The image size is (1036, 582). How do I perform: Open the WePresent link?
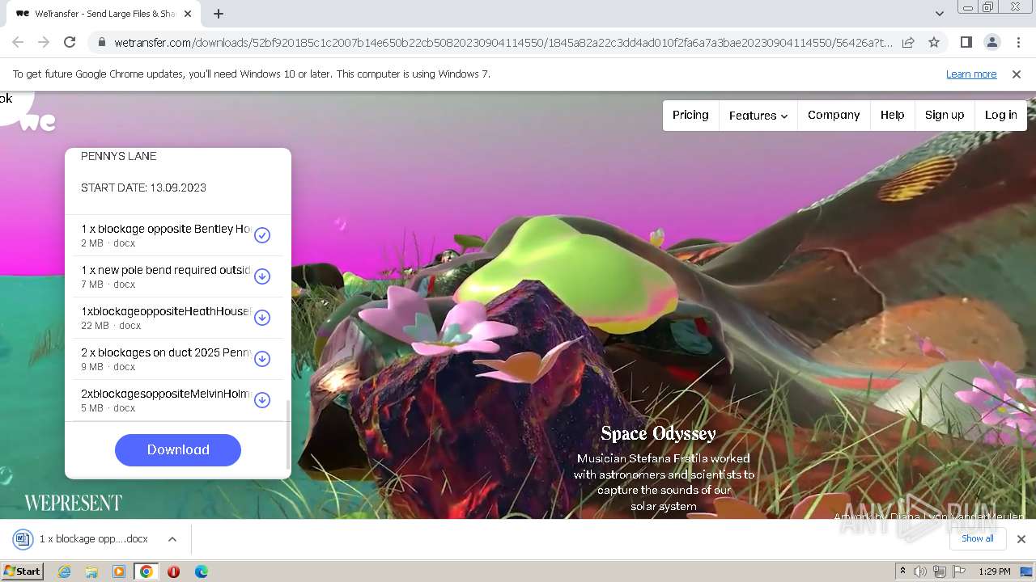pos(73,503)
